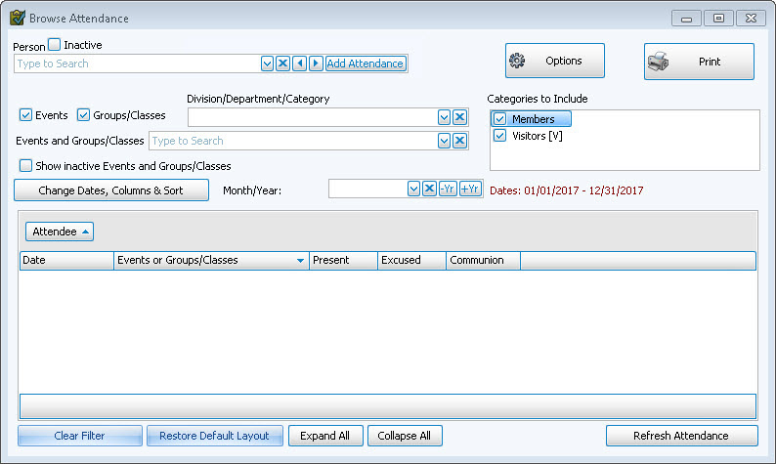The image size is (776, 464).
Task: Clear the Person search field with X icon
Action: (x=282, y=63)
